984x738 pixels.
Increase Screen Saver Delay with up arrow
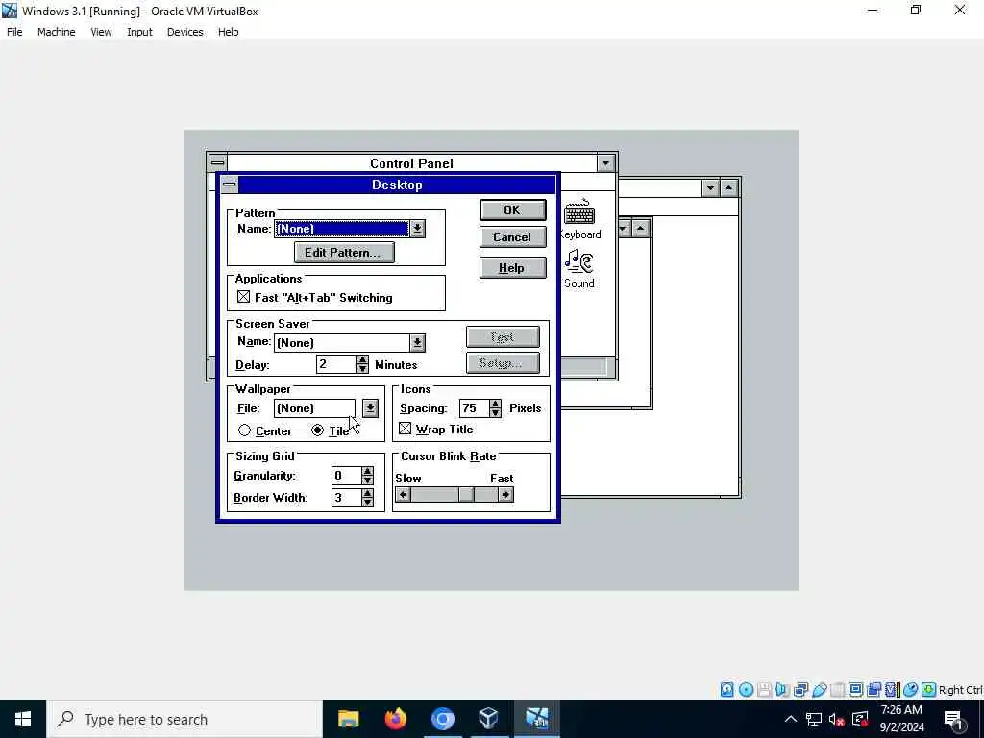[x=362, y=359]
